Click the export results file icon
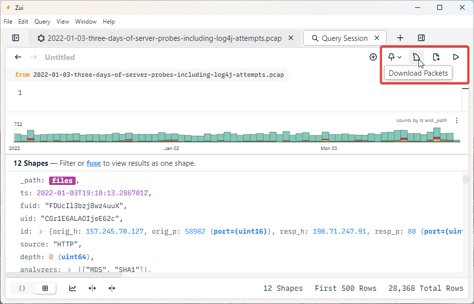Image resolution: width=474 pixels, height=304 pixels. click(x=436, y=57)
